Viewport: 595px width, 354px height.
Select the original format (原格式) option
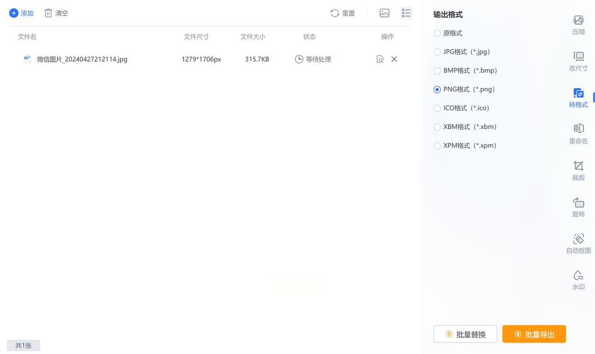point(437,33)
